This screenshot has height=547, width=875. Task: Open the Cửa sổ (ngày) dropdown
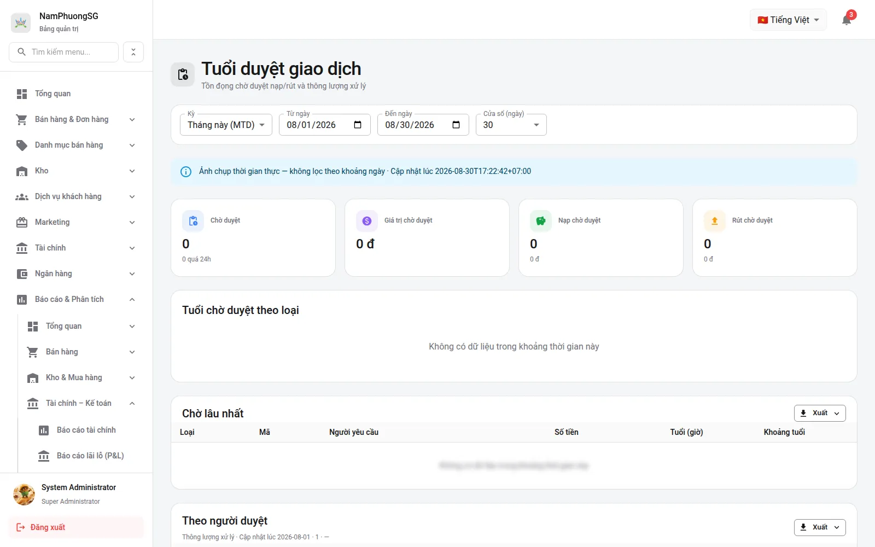pos(511,125)
